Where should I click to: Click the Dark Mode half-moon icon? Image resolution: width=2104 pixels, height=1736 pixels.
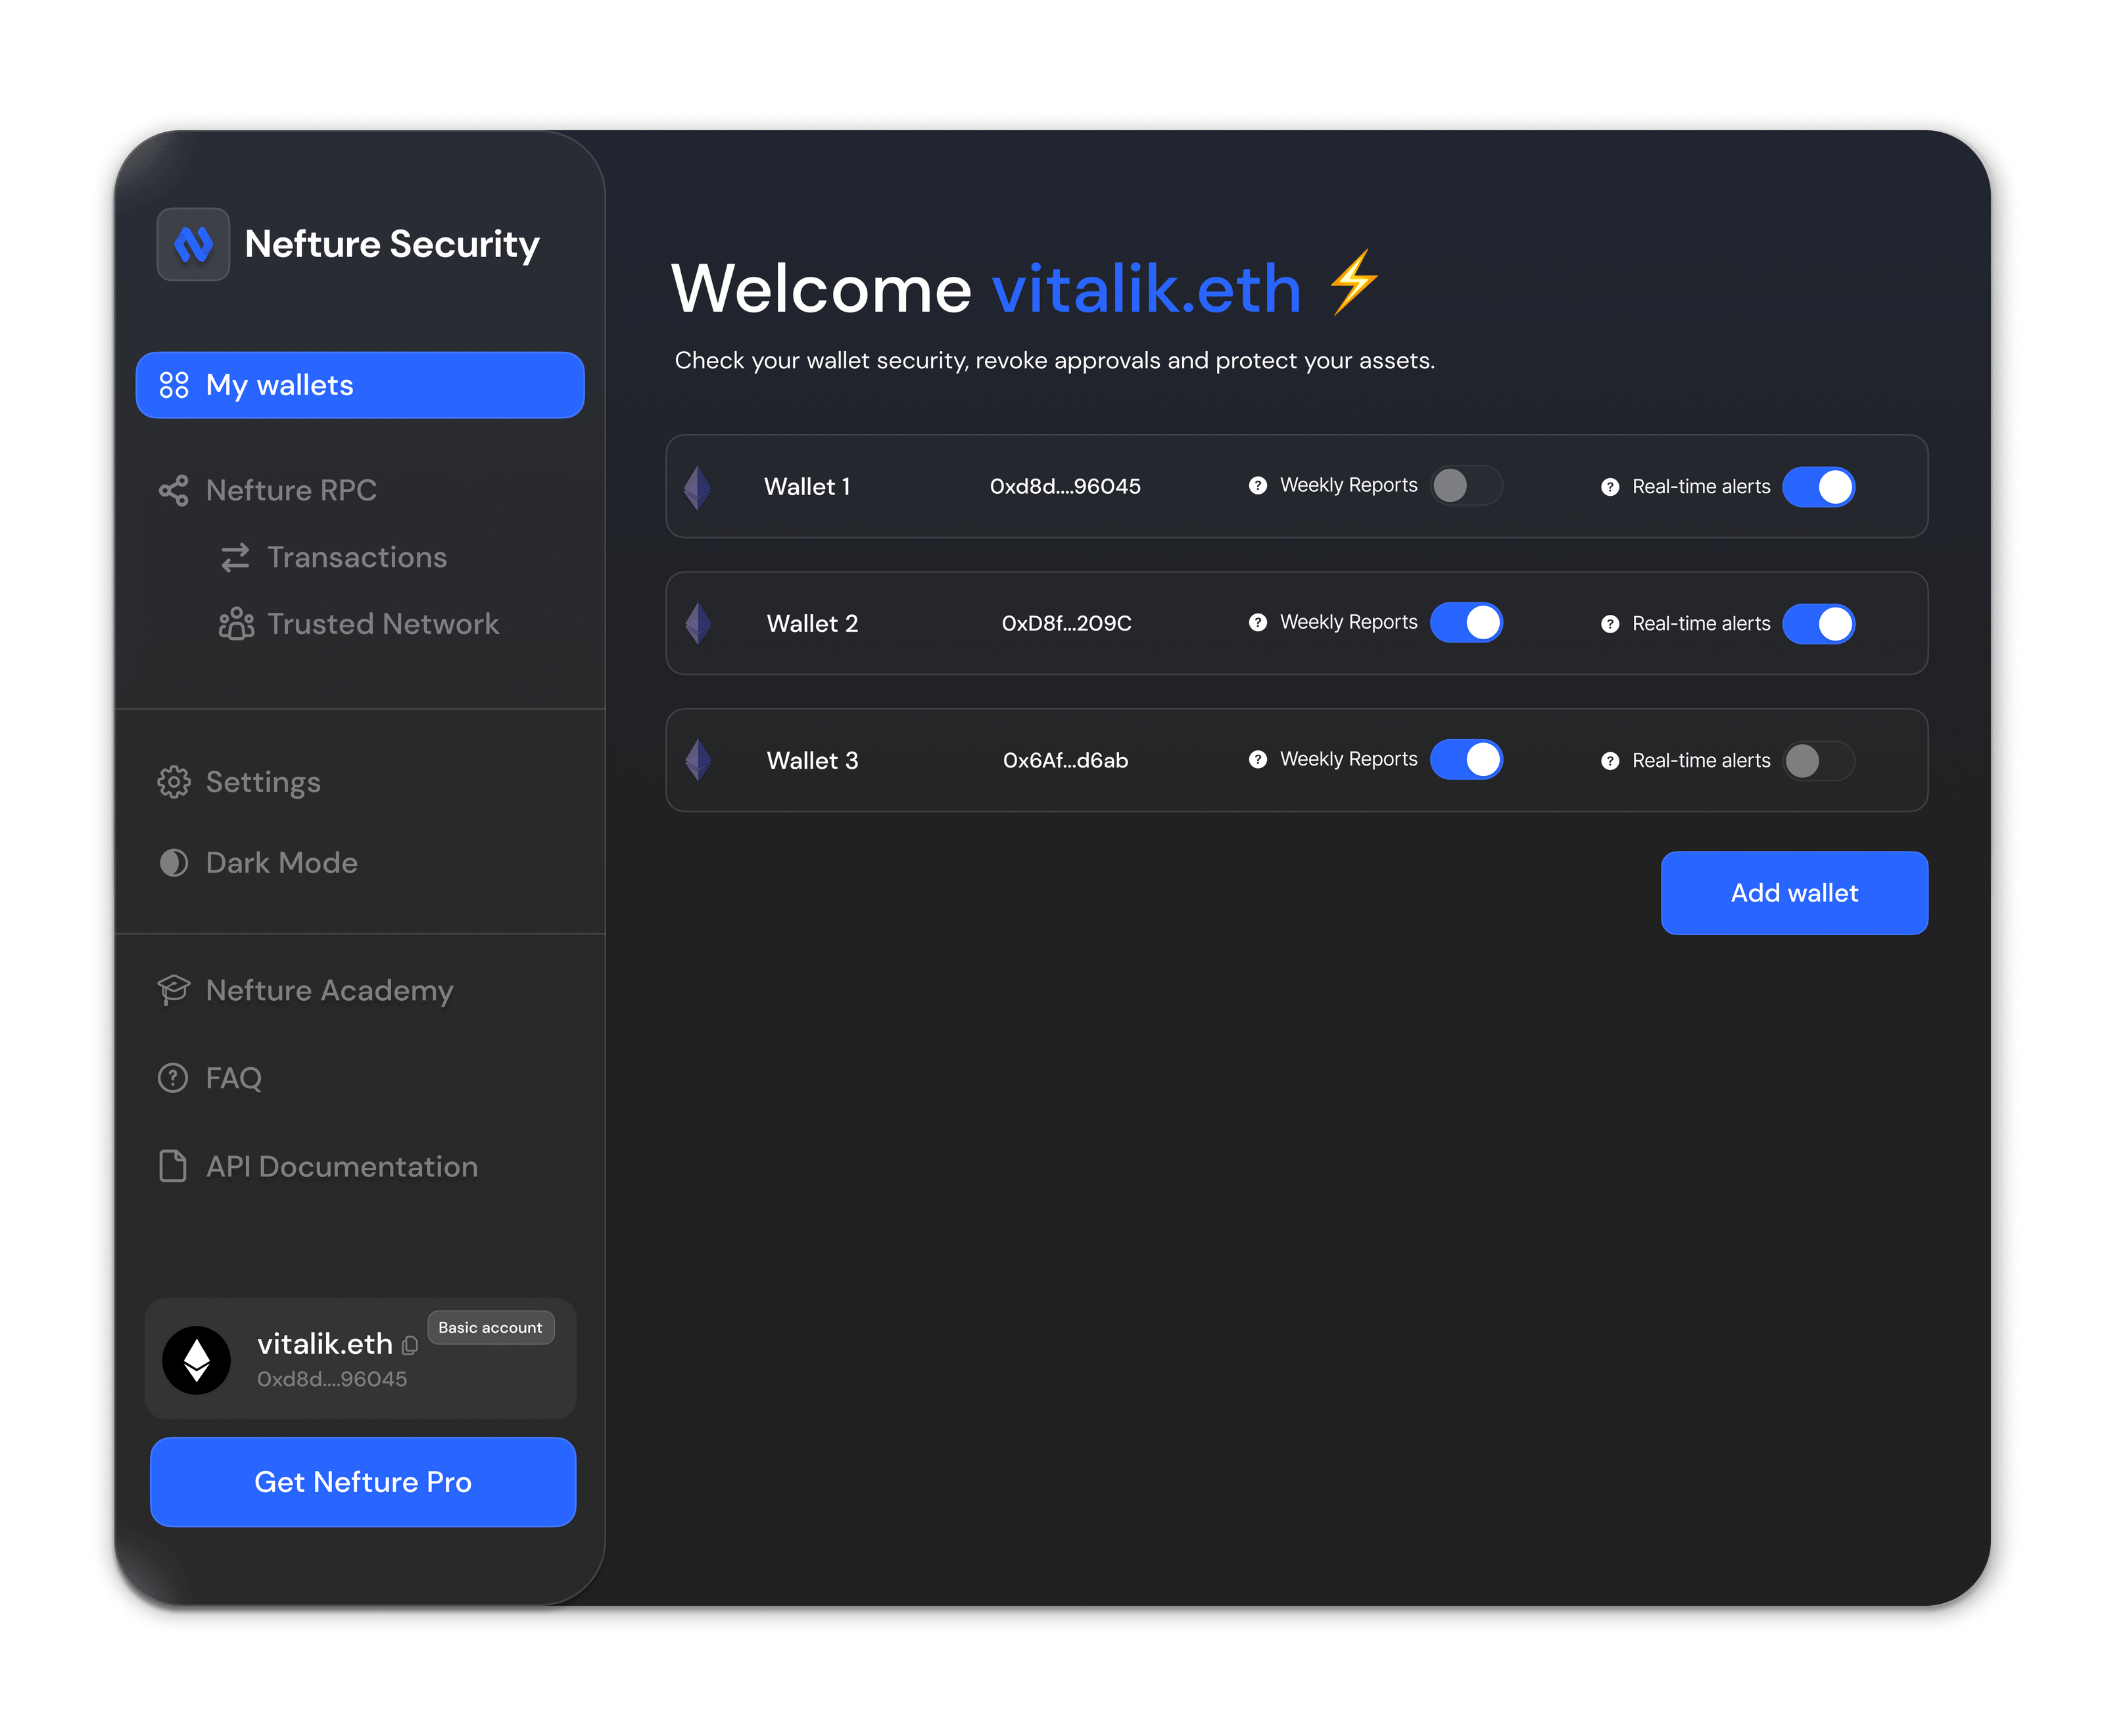pyautogui.click(x=174, y=862)
